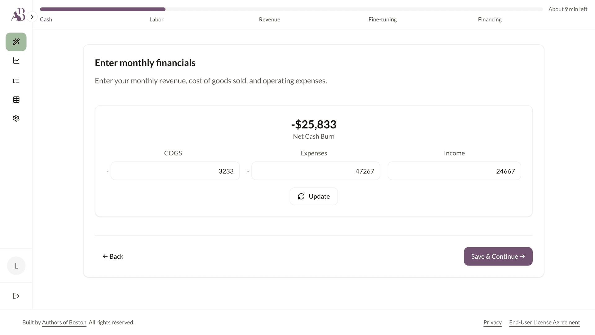Click the COGS label
This screenshot has height=335, width=595.
[173, 153]
